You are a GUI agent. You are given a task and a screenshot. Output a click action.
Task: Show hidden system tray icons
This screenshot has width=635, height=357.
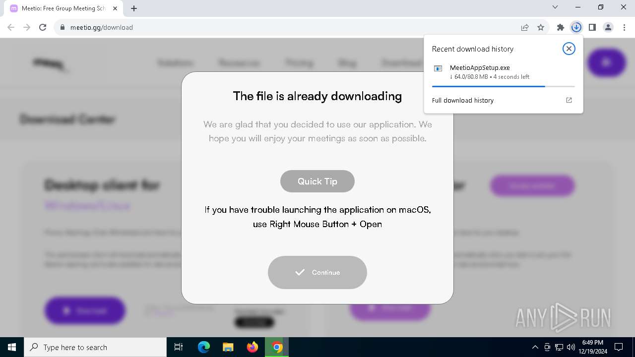click(535, 347)
